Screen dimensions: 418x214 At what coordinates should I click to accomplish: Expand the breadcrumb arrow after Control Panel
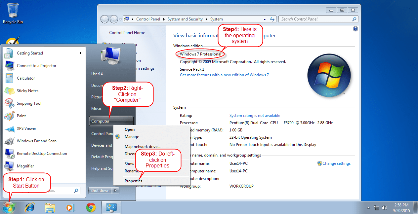164,19
